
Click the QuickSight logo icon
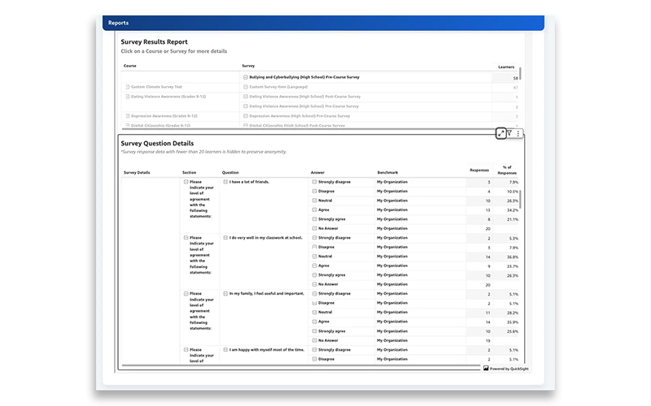click(x=486, y=368)
